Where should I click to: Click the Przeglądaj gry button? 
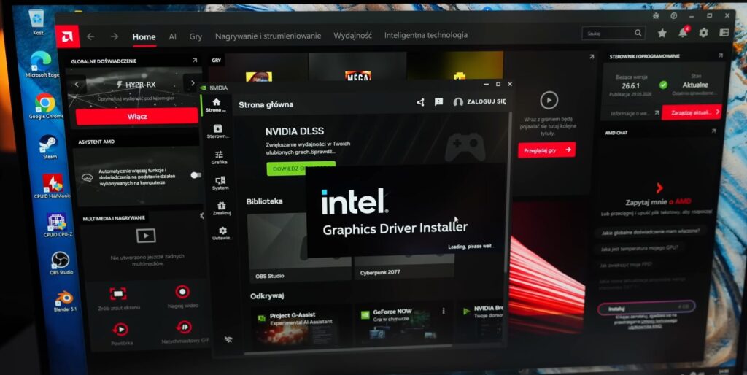546,150
